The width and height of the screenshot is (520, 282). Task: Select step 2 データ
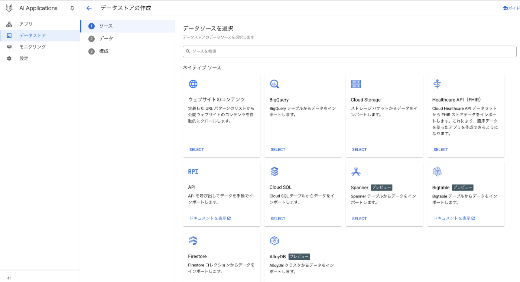pyautogui.click(x=127, y=39)
